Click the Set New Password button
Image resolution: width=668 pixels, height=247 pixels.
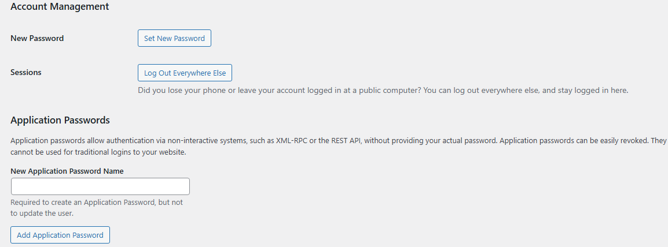[174, 38]
